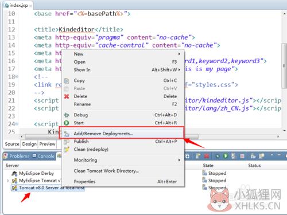
Task: Click the Problems tab icon
Action: coord(6,156)
